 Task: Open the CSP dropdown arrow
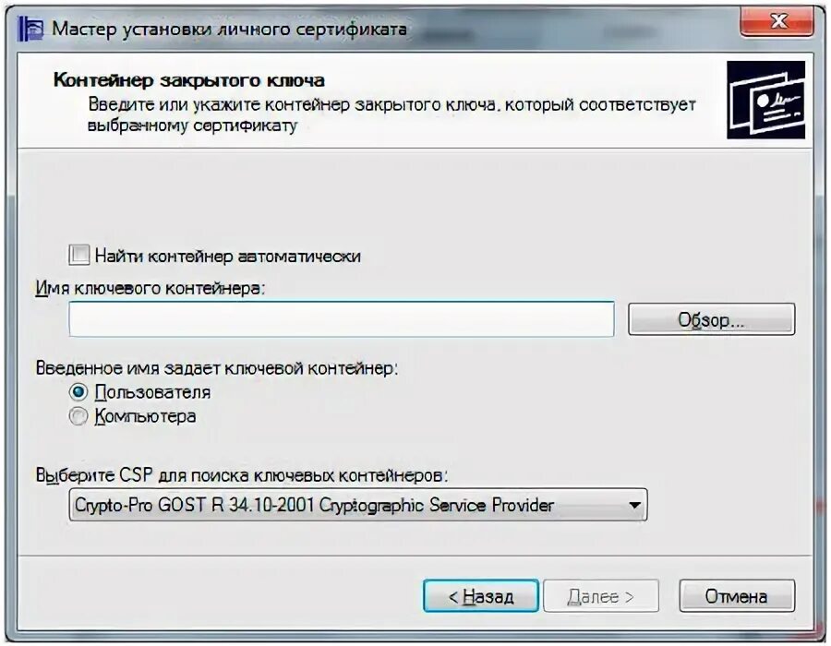pyautogui.click(x=634, y=505)
